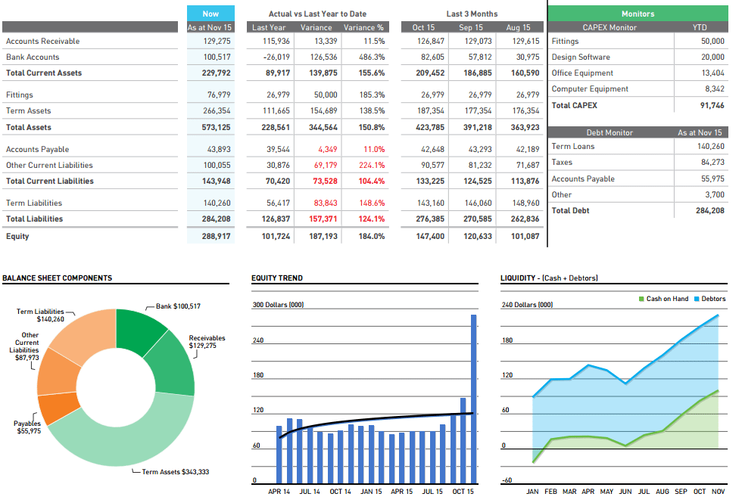
Task: Click the "LIQUIDITY - (Cash + Debtors)" title
Action: [x=549, y=278]
